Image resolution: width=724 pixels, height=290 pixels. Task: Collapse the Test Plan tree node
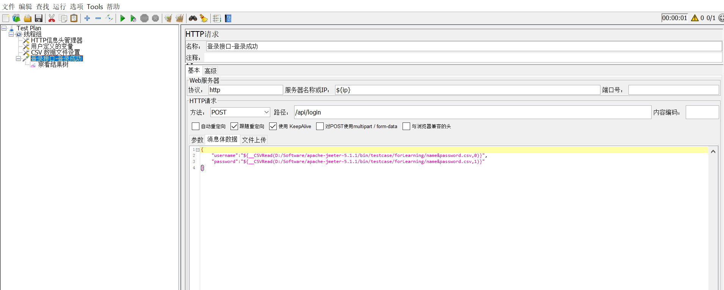tap(4, 28)
